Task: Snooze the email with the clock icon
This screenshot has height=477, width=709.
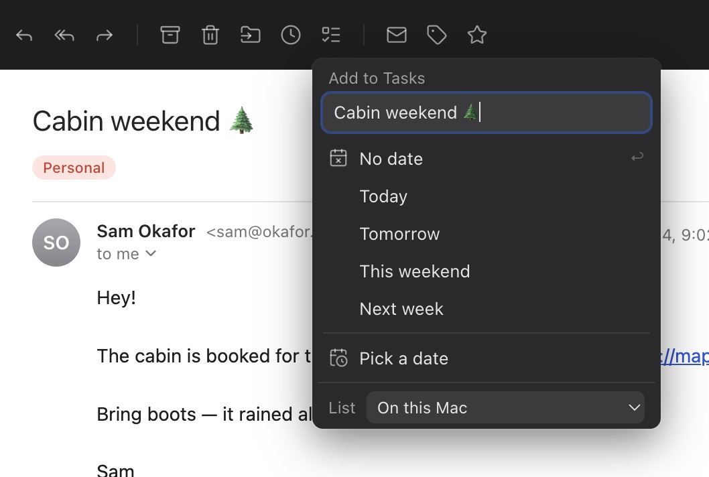Action: (291, 35)
